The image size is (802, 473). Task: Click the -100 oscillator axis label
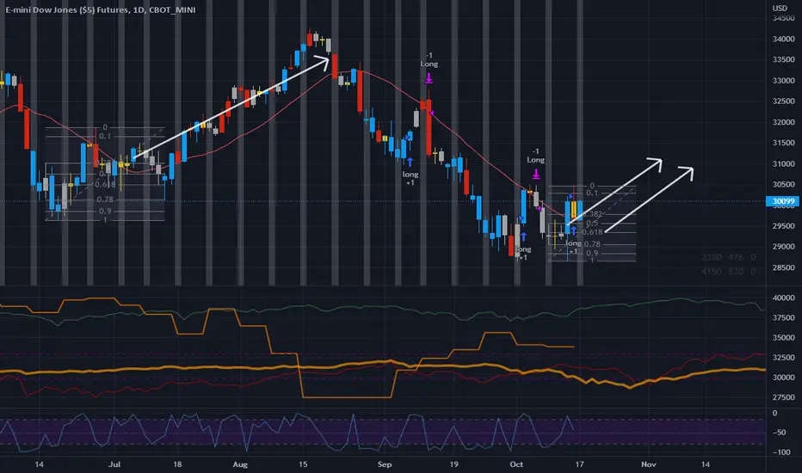[781, 452]
